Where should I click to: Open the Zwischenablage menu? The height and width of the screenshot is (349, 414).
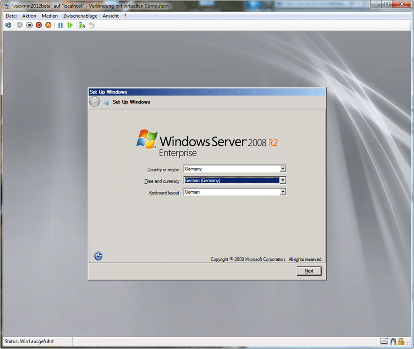[x=80, y=16]
